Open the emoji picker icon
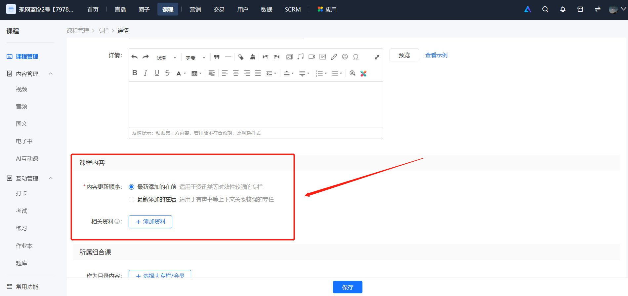 [x=345, y=57]
